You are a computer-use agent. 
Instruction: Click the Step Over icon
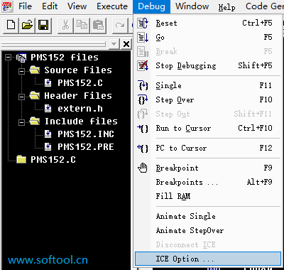pos(143,99)
